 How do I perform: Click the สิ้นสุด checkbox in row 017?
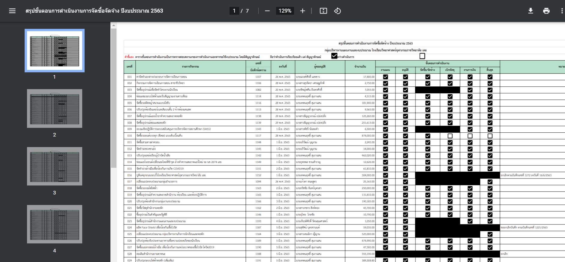tap(490, 182)
